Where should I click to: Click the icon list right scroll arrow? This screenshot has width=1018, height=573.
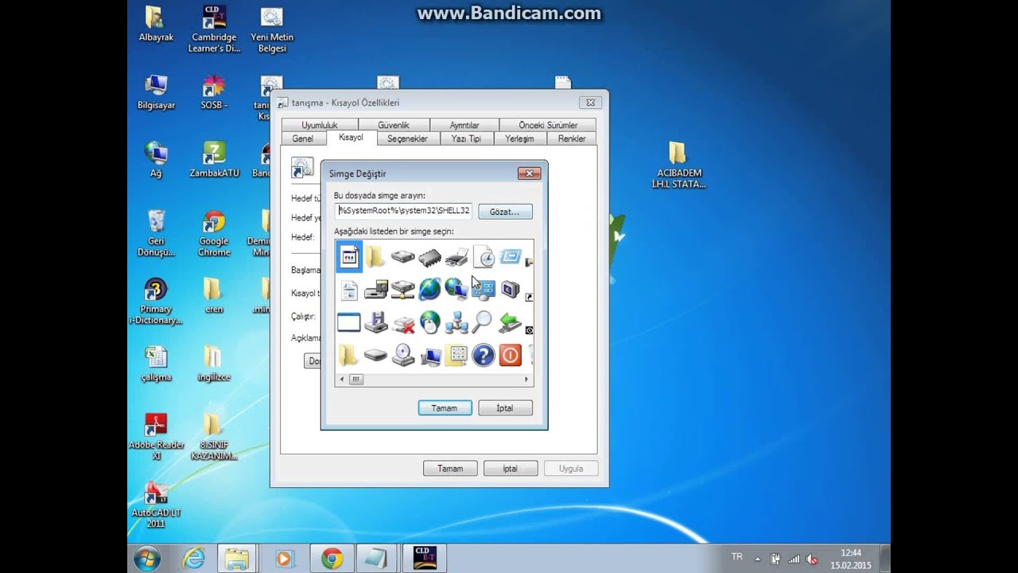click(526, 380)
